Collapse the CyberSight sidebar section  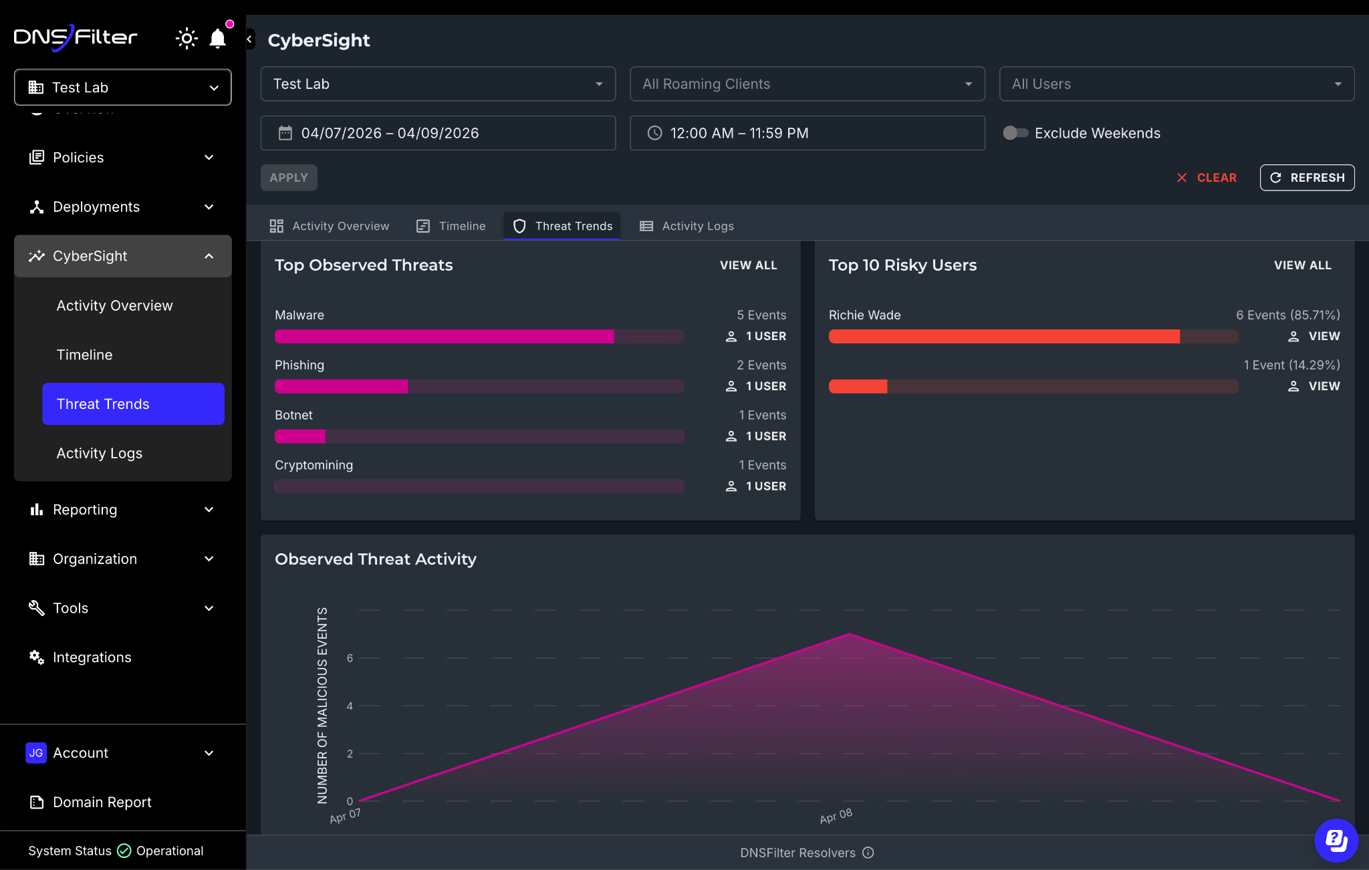point(123,256)
